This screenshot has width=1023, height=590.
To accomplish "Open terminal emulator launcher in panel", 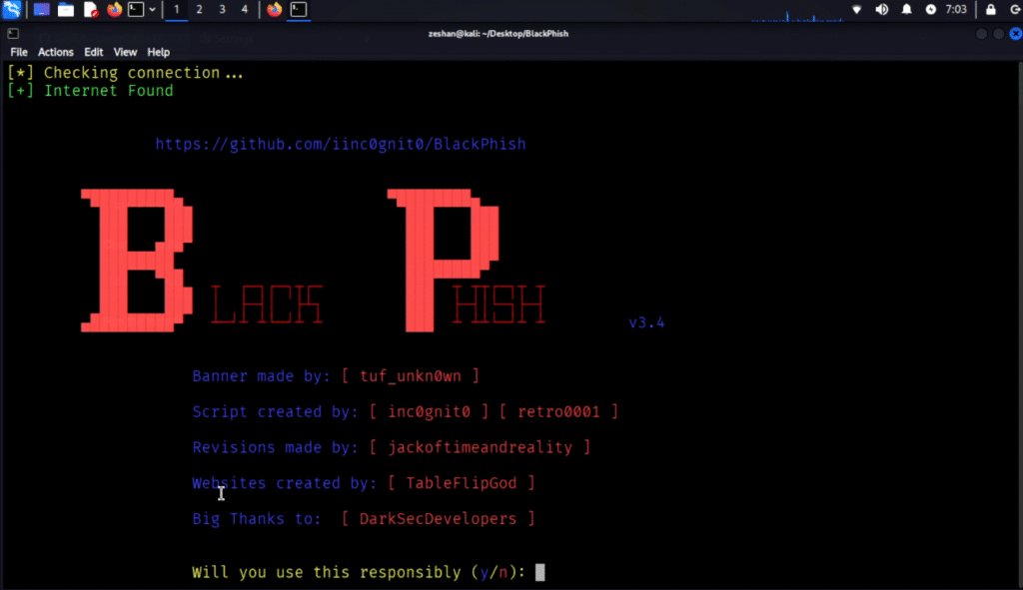I will pyautogui.click(x=136, y=9).
